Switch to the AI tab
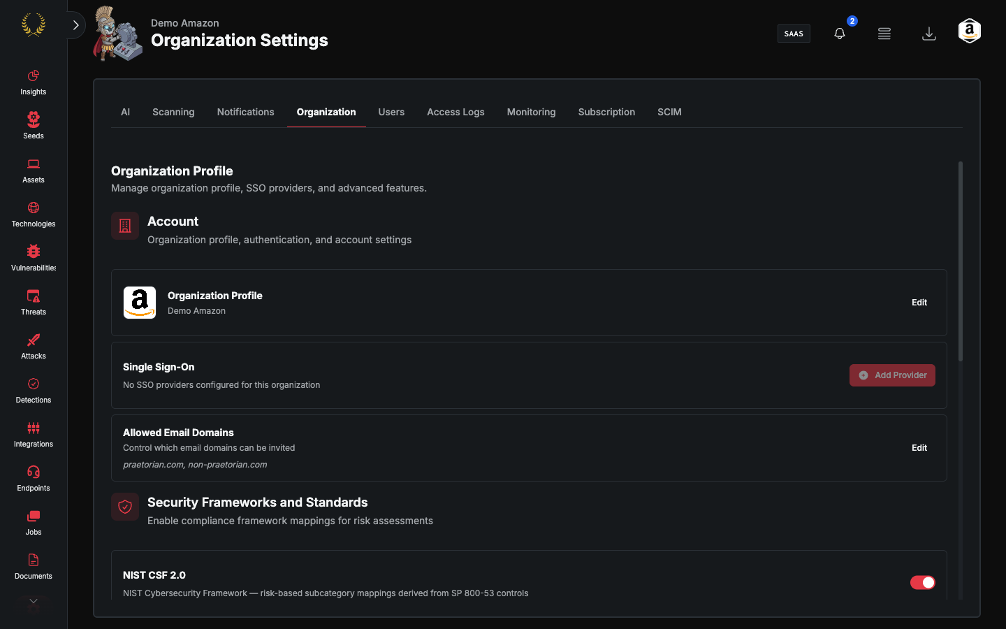 125,112
